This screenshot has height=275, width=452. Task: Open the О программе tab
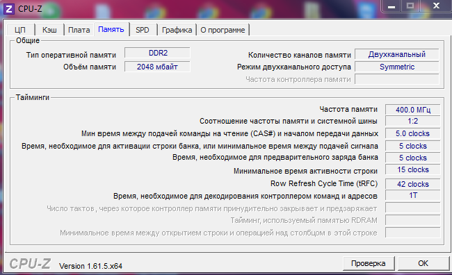pyautogui.click(x=223, y=30)
